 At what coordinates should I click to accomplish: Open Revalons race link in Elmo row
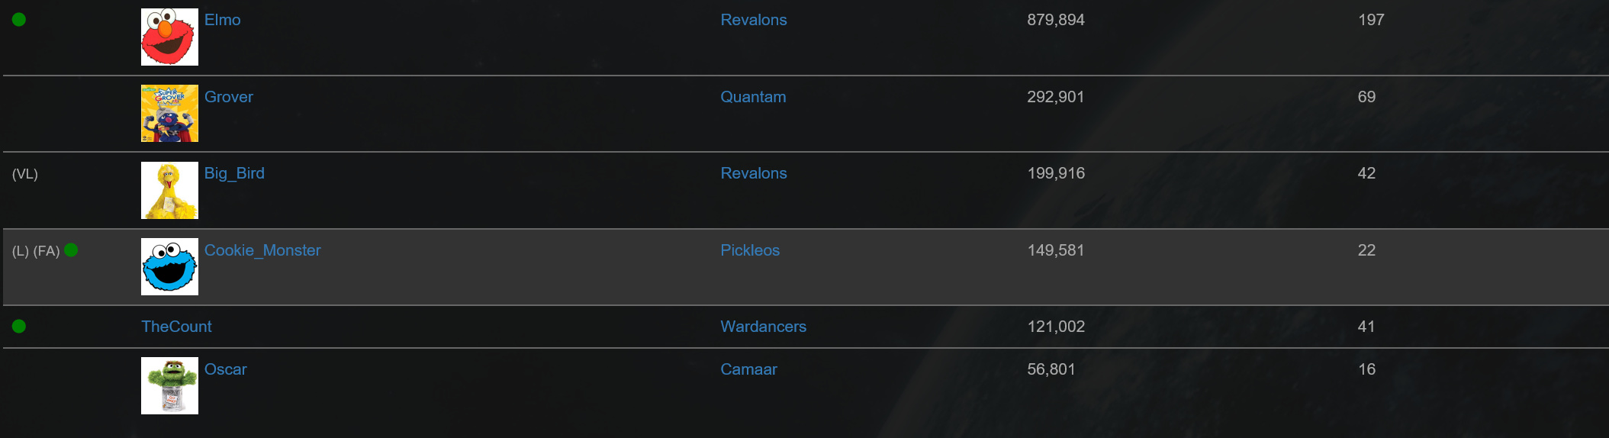pos(754,20)
